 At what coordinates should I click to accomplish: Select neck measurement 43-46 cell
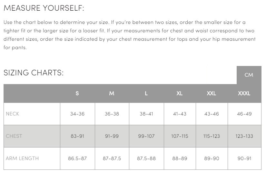pyautogui.click(x=212, y=114)
